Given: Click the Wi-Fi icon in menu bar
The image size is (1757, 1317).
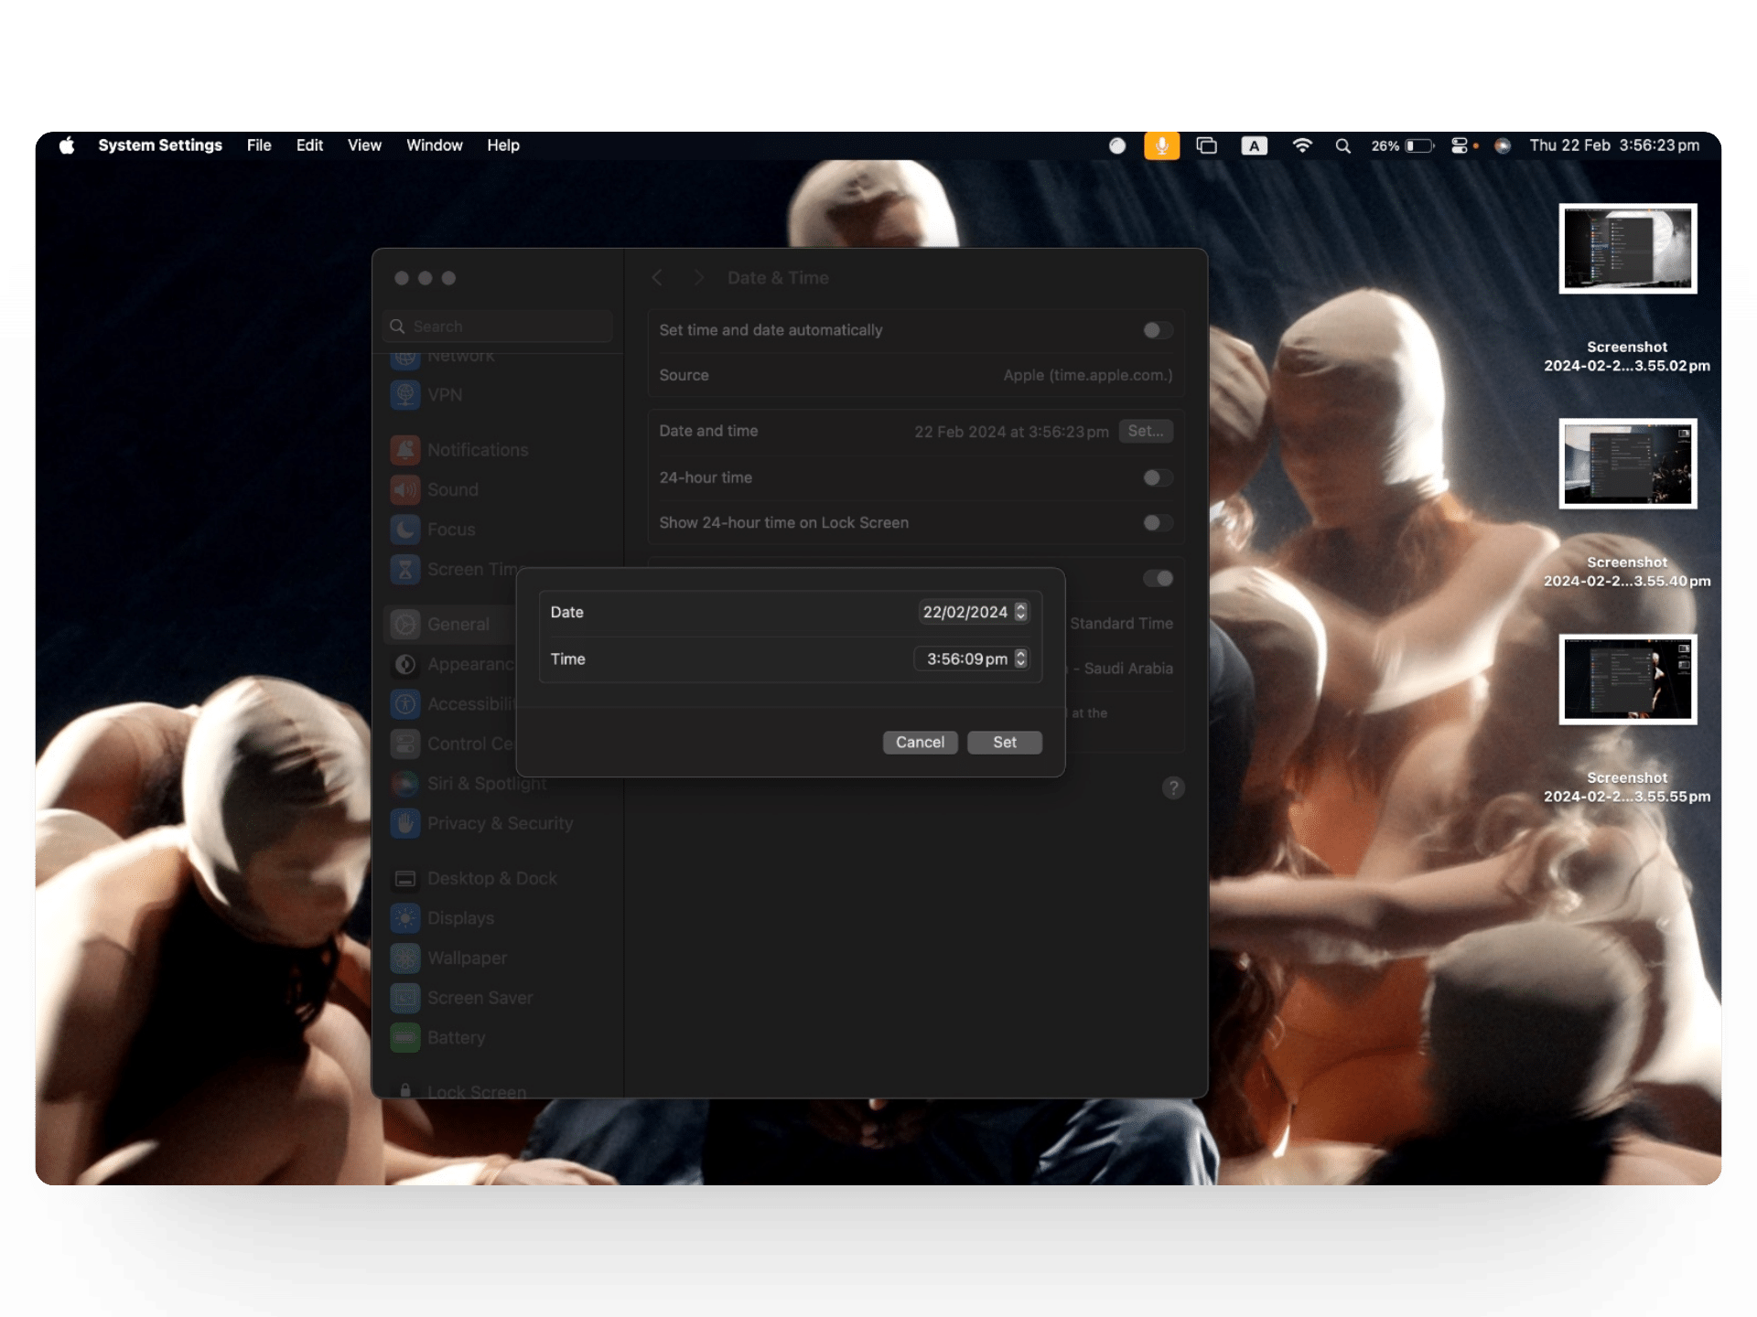Looking at the screenshot, I should click(x=1301, y=145).
